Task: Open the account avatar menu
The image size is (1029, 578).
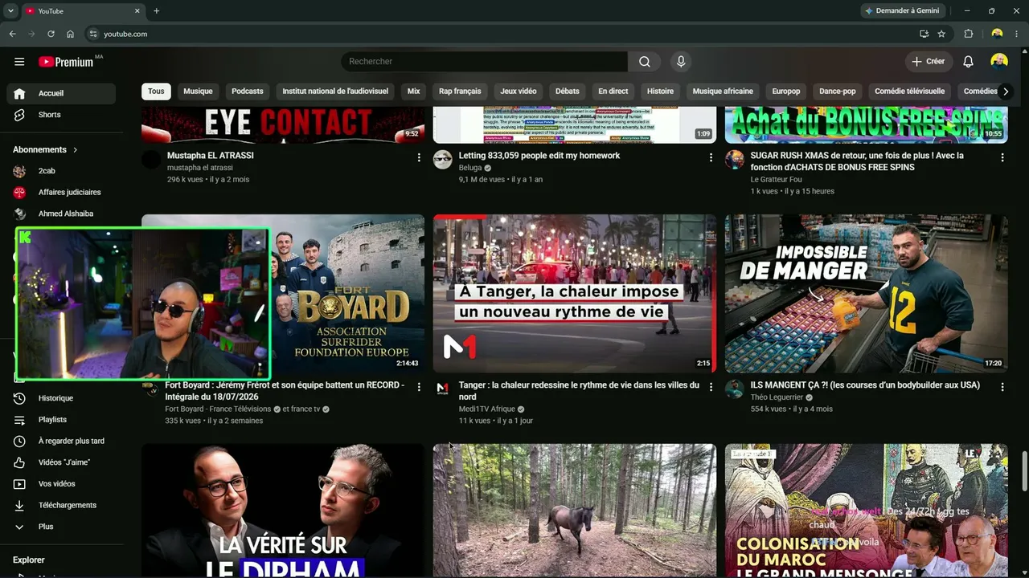Action: point(999,62)
